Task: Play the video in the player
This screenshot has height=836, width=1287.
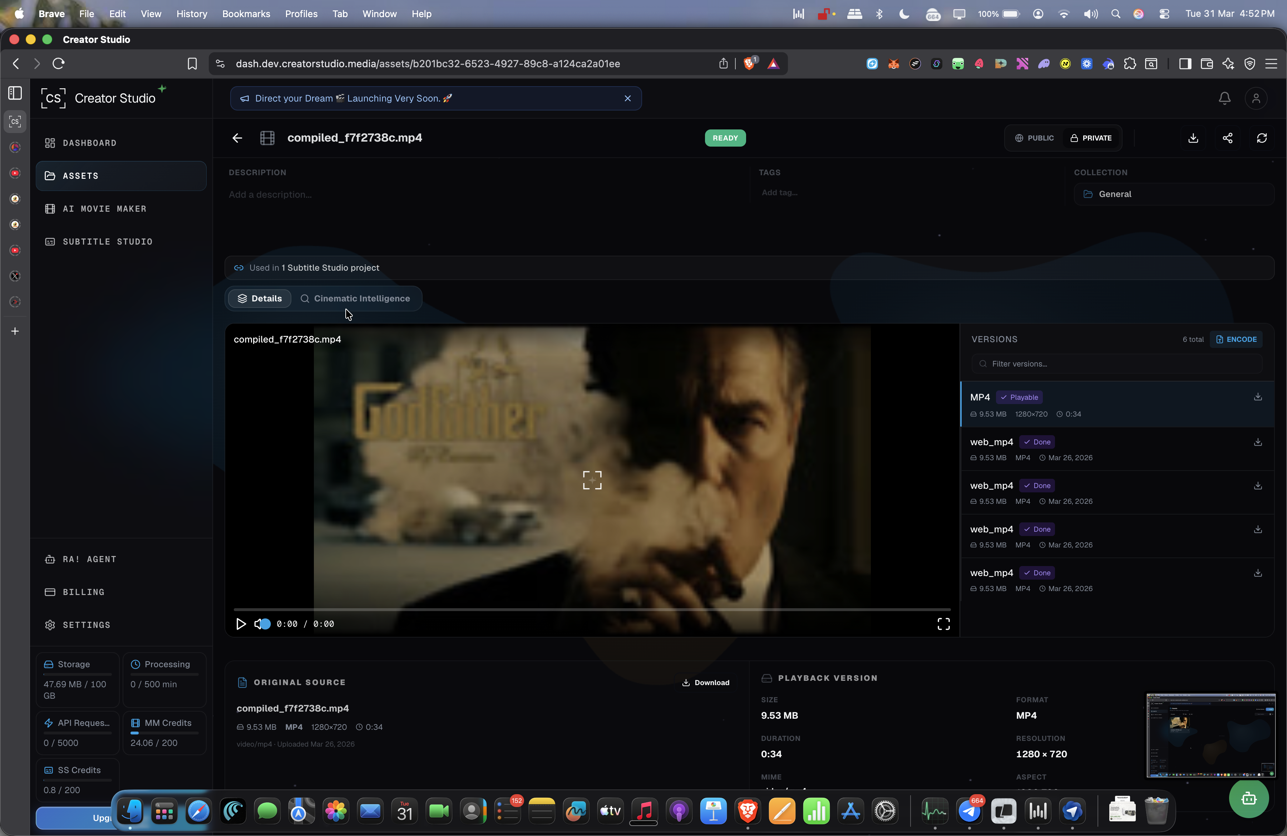Action: coord(241,624)
